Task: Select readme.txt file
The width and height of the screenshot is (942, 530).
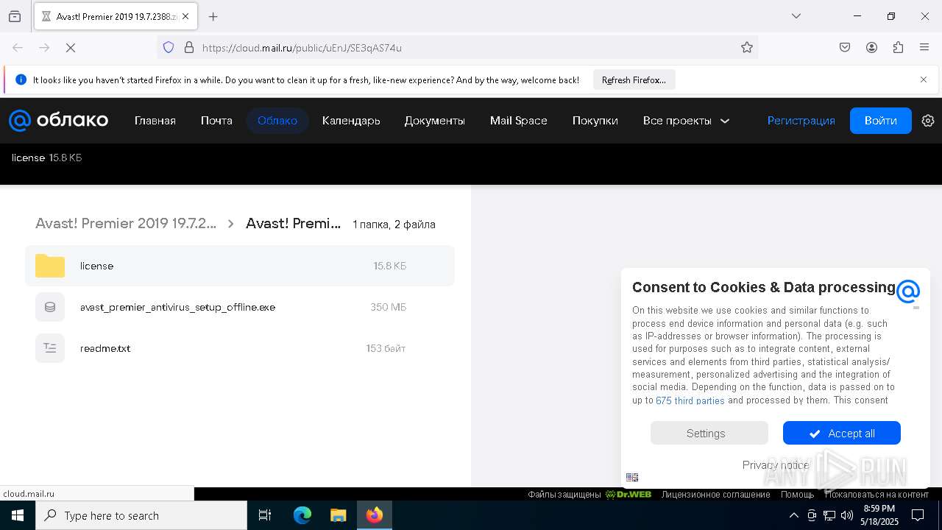Action: pyautogui.click(x=240, y=348)
